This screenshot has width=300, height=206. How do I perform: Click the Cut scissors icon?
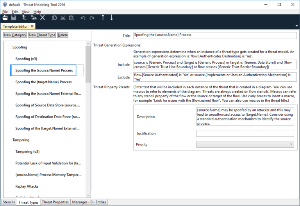pos(63,18)
